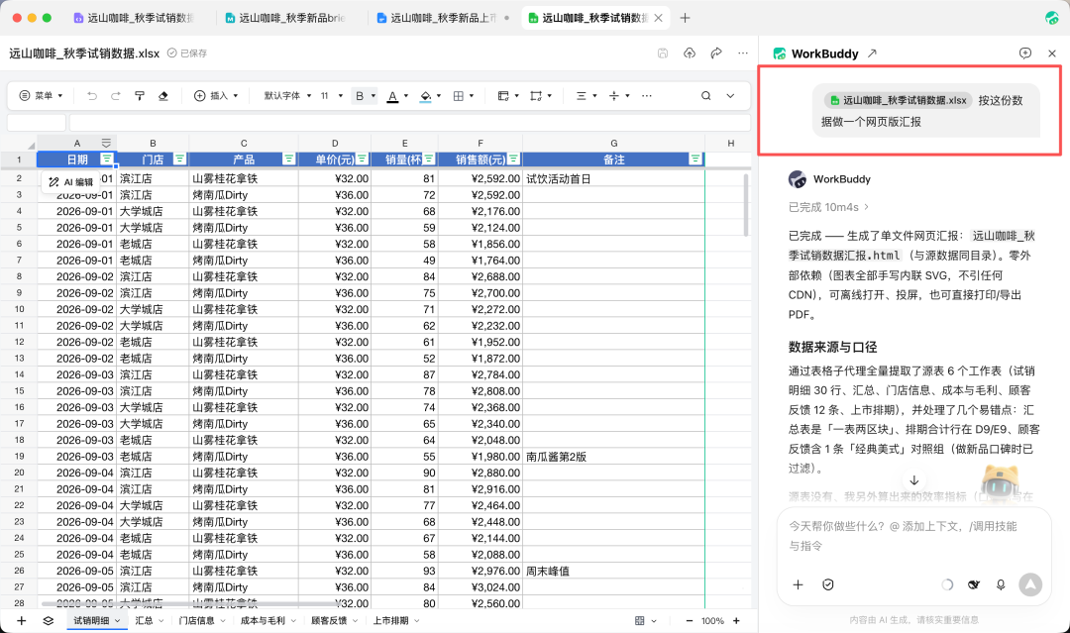The image size is (1070, 633).
Task: Click the AI 编辑 button
Action: pos(70,182)
